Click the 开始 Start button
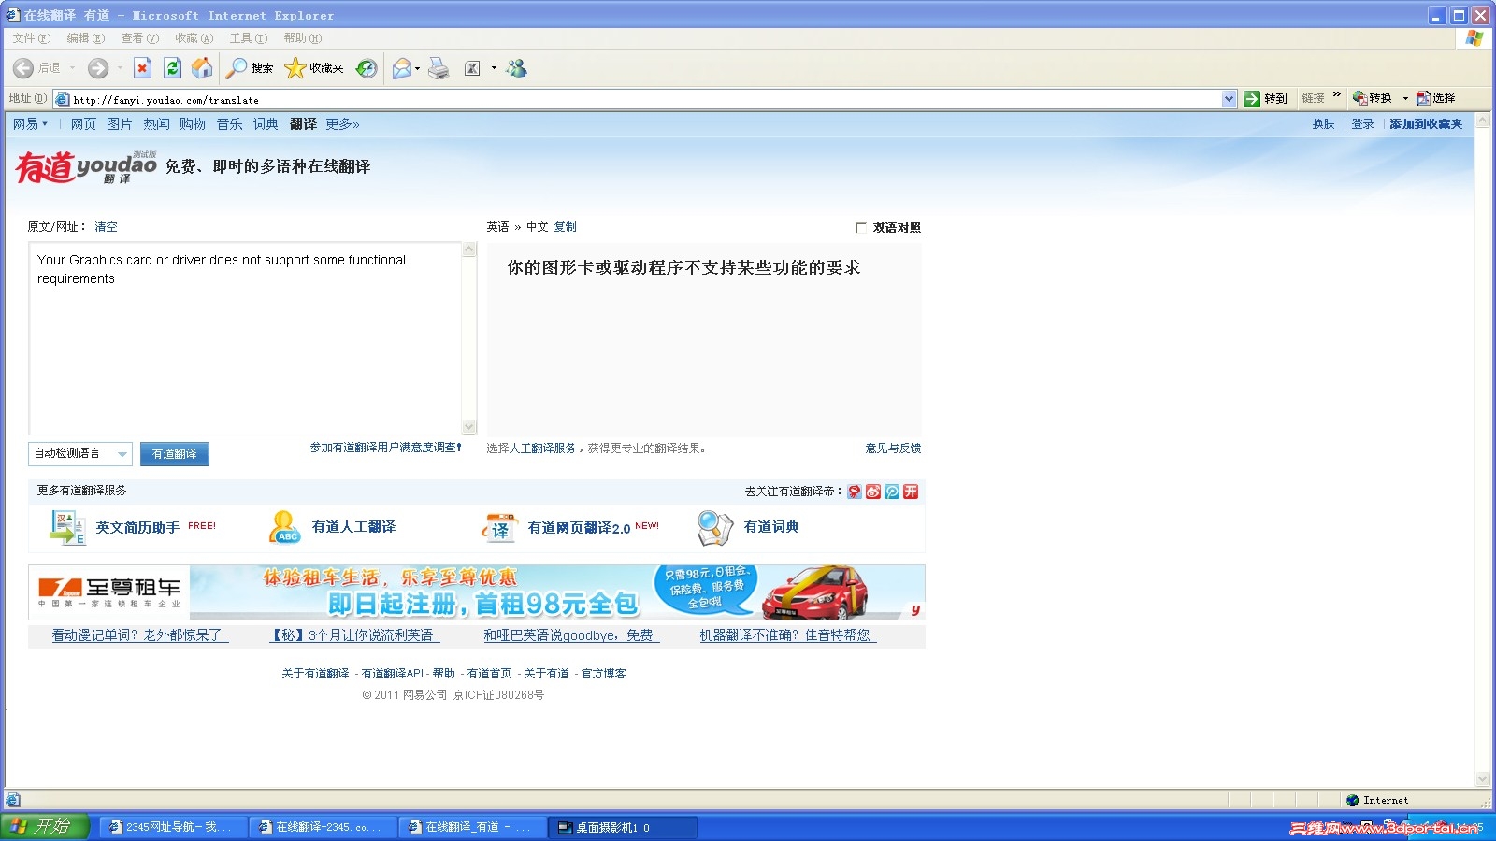This screenshot has height=841, width=1496. pyautogui.click(x=44, y=827)
